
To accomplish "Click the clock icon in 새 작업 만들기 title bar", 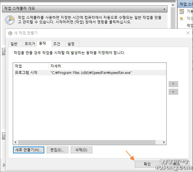I will tap(10, 33).
